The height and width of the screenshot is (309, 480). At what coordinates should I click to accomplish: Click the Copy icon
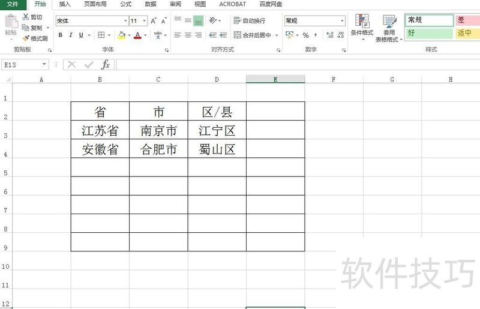[25, 28]
